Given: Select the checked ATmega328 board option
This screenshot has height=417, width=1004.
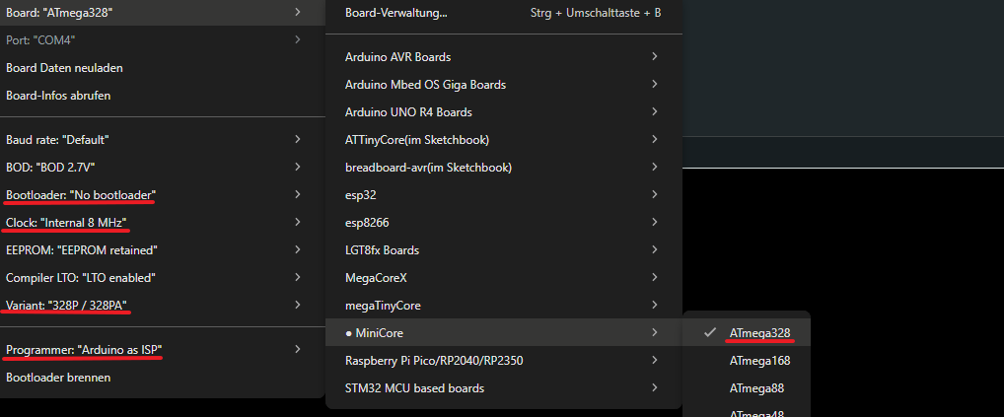Looking at the screenshot, I should (759, 333).
